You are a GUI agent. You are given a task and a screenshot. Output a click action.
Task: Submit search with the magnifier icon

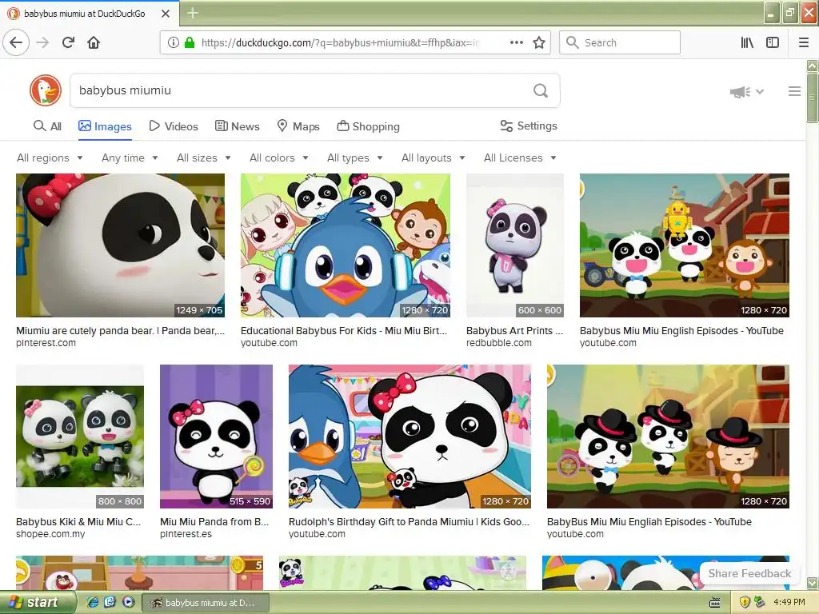point(541,90)
